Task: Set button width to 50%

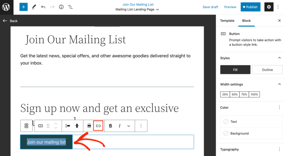Action: coord(235,95)
